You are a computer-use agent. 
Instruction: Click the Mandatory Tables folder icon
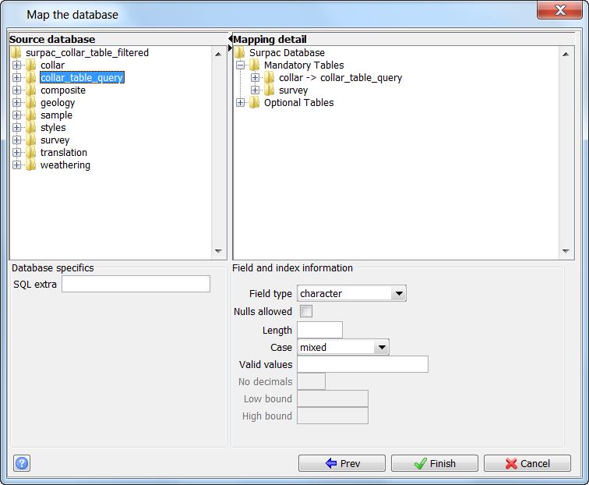[254, 65]
